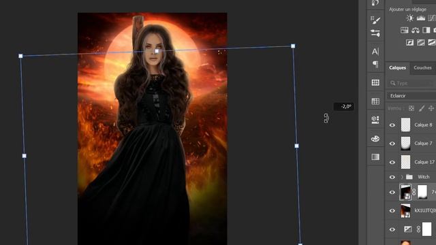Click the layer Type search filter field
This screenshot has width=436, height=245.
pos(411,83)
